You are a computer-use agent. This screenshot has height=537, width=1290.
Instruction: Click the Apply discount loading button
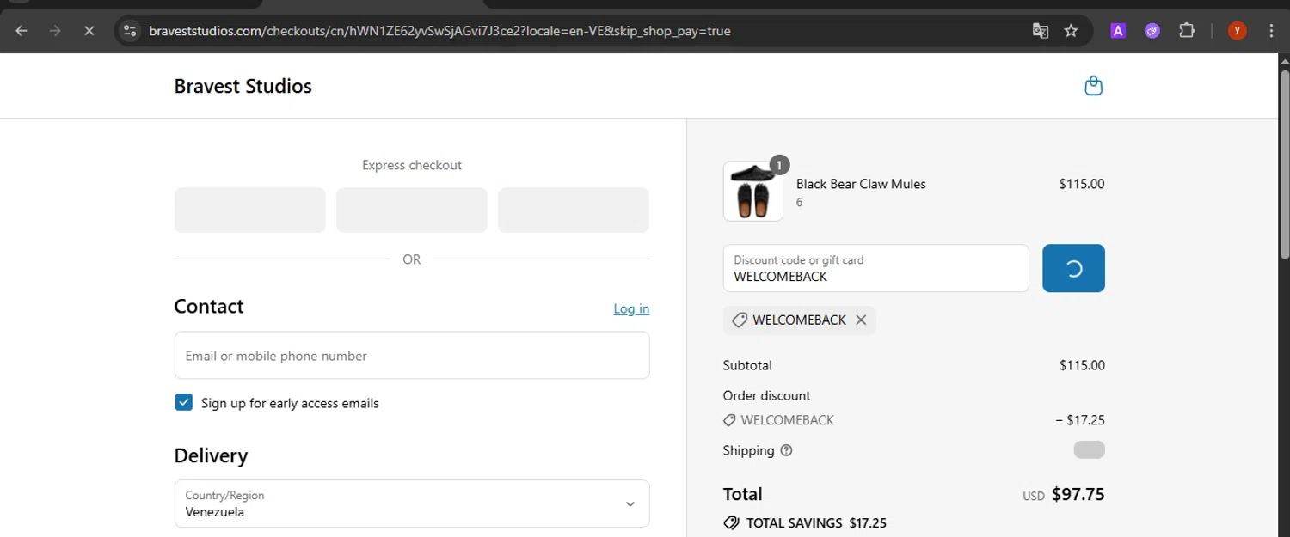coord(1073,268)
